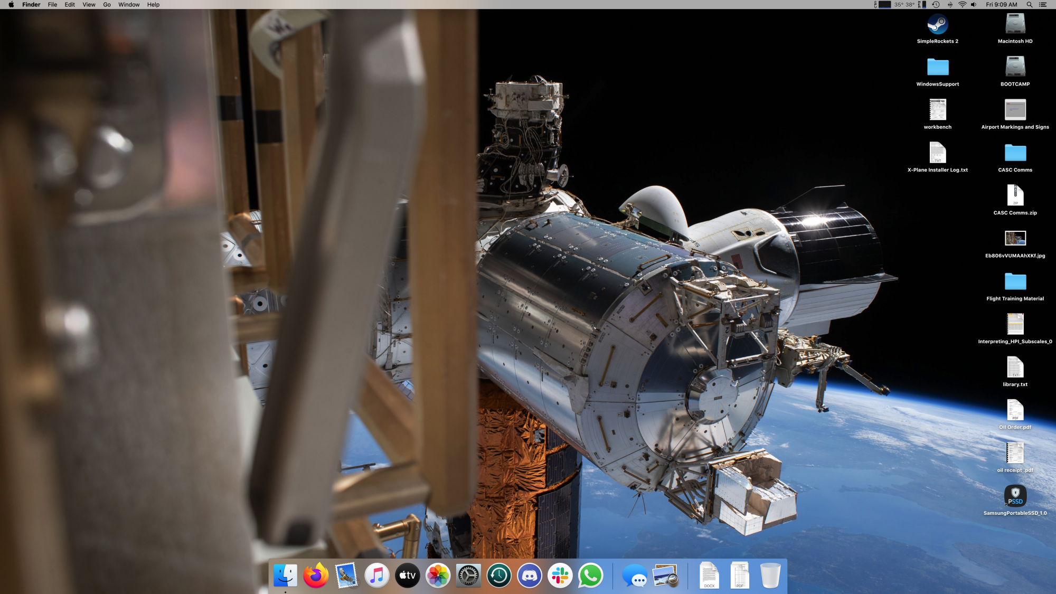Click the memory usage monitor in menu bar
The width and height of the screenshot is (1056, 594).
pos(922,4)
